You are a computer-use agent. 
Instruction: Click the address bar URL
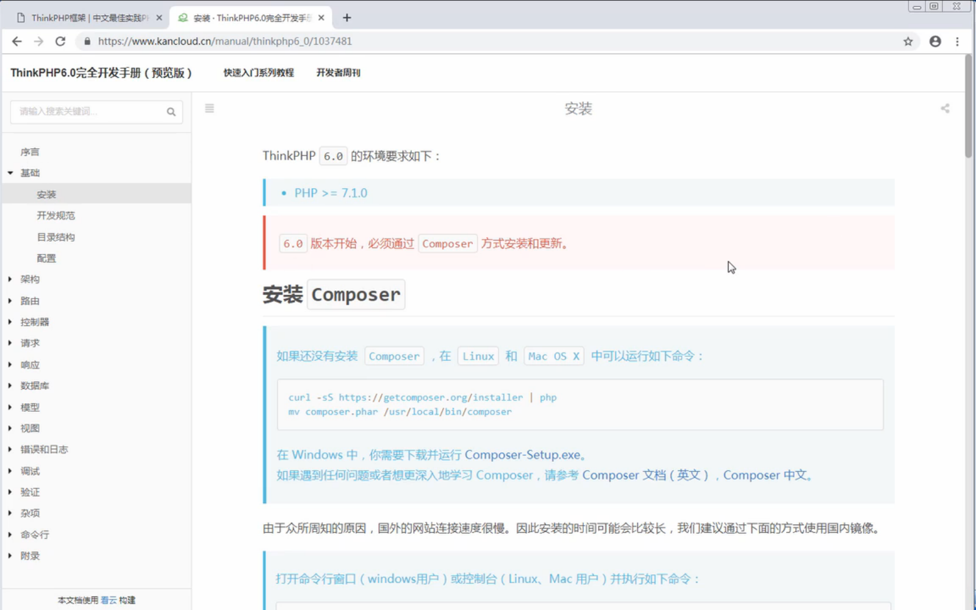coord(225,41)
